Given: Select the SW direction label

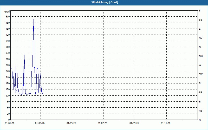Looking at the screenshot, I should (x=200, y=74).
